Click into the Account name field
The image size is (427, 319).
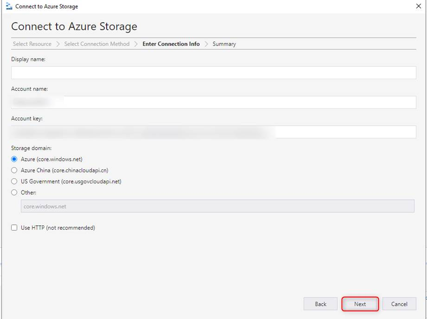(213, 102)
